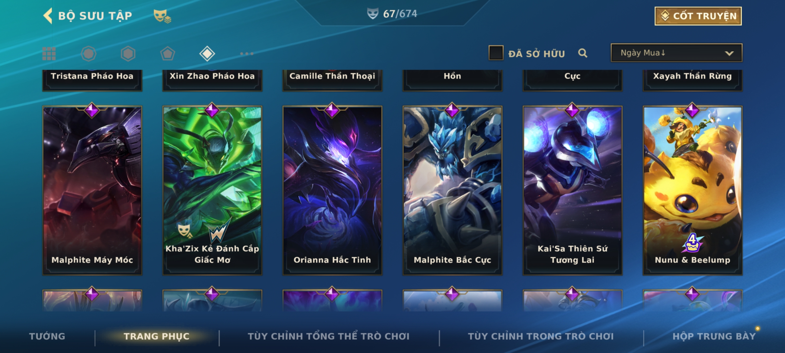Expand the Ngày Mua sort dropdown
This screenshot has width=785, height=353.
676,53
